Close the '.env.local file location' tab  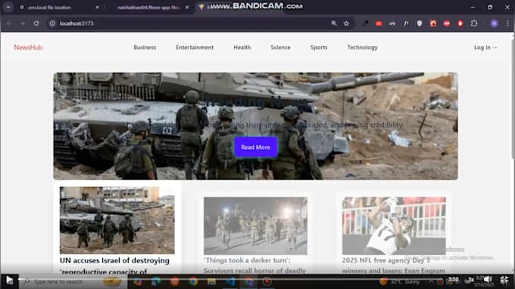click(97, 8)
